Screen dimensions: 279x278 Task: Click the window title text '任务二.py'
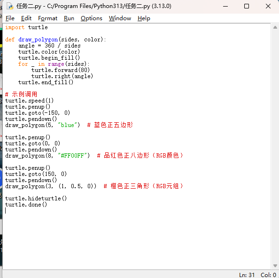click(x=29, y=6)
